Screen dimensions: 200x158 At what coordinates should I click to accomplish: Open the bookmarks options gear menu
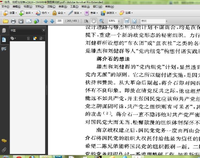click(x=13, y=38)
